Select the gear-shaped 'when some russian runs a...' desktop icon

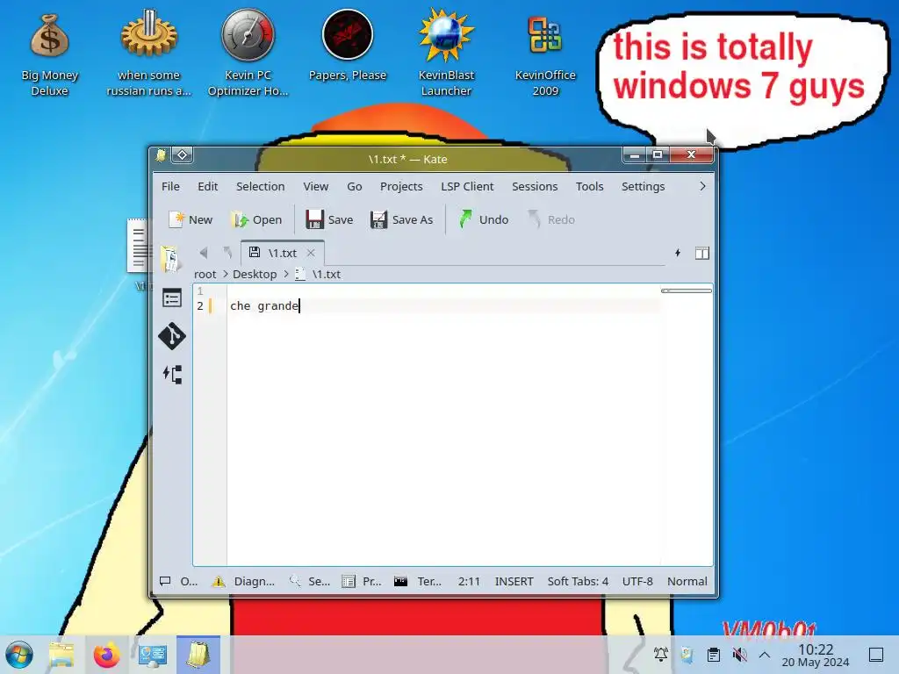(x=148, y=54)
